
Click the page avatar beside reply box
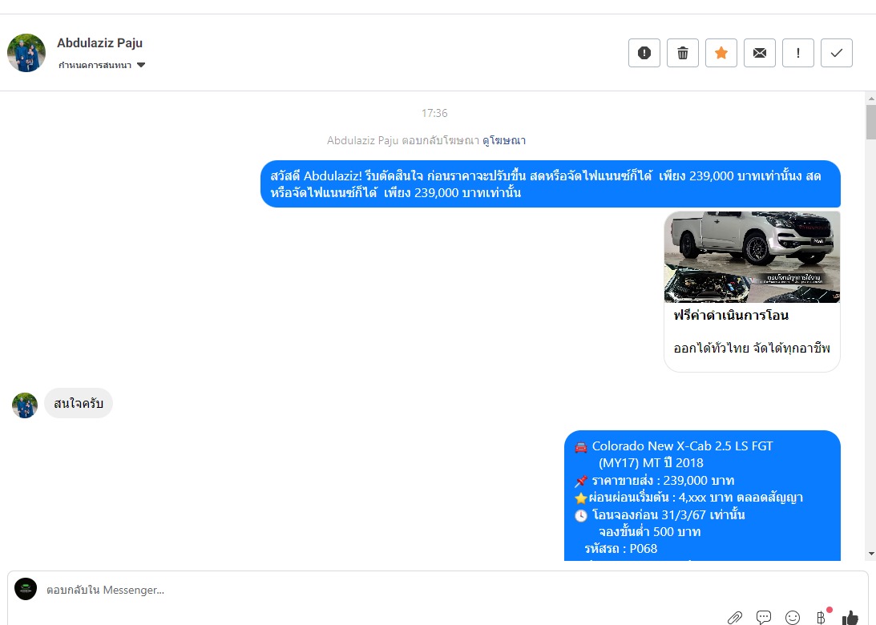point(26,589)
